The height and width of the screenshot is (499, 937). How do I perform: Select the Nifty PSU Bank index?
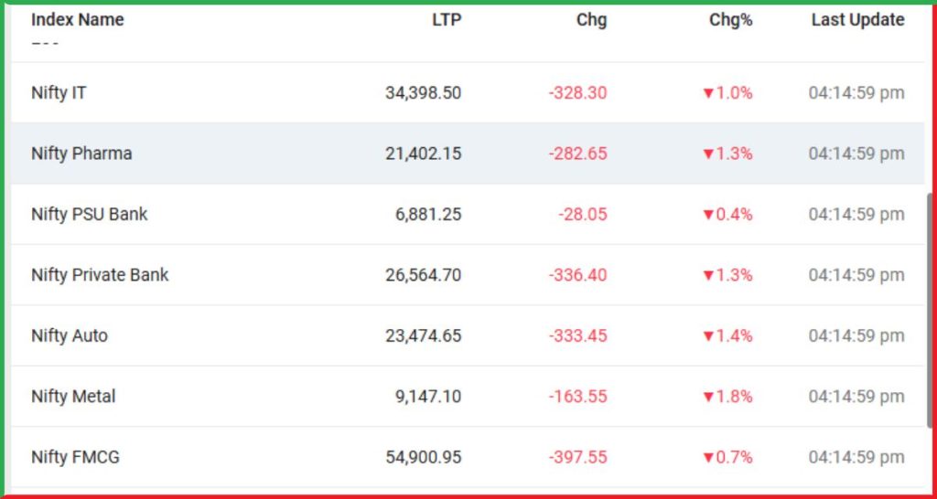pos(89,214)
